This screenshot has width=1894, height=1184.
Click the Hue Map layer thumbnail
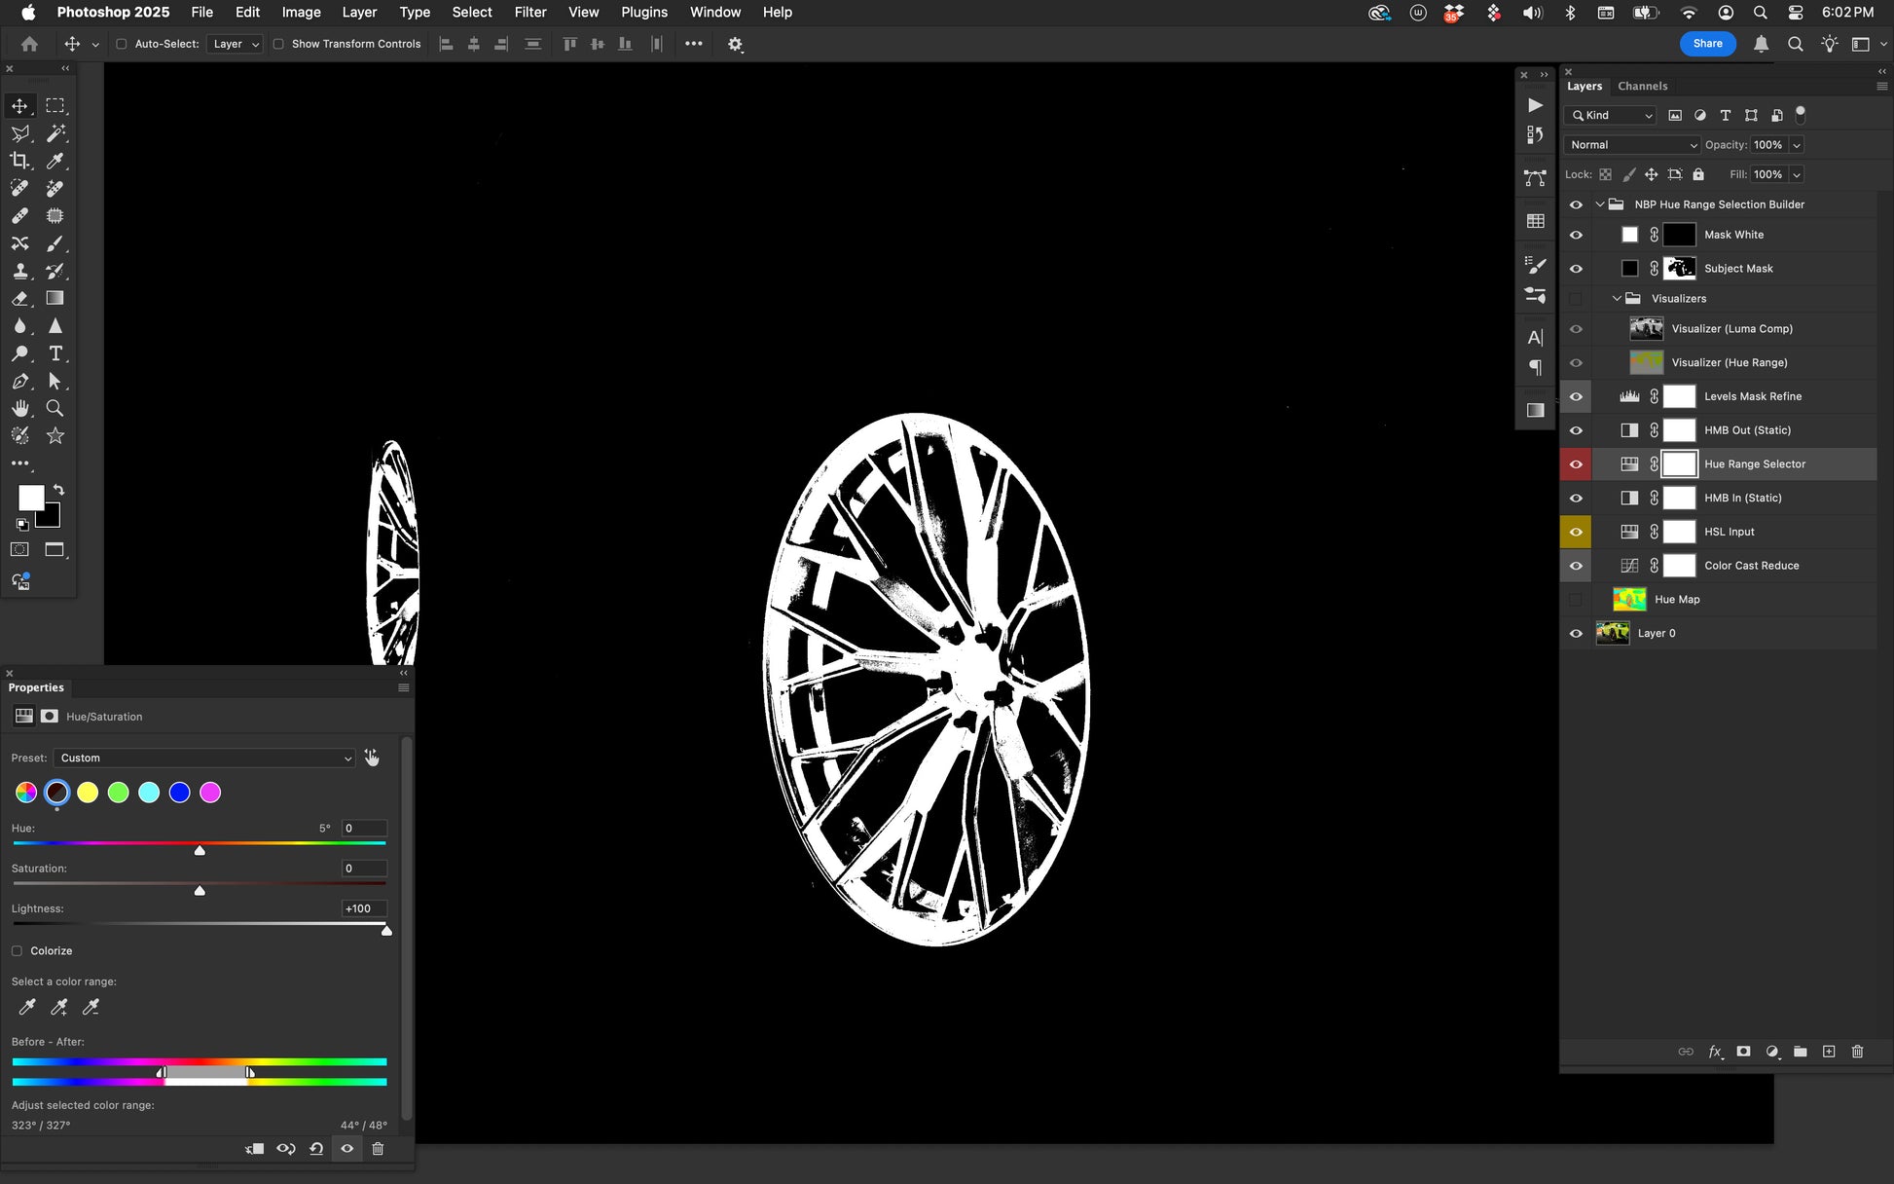point(1629,600)
